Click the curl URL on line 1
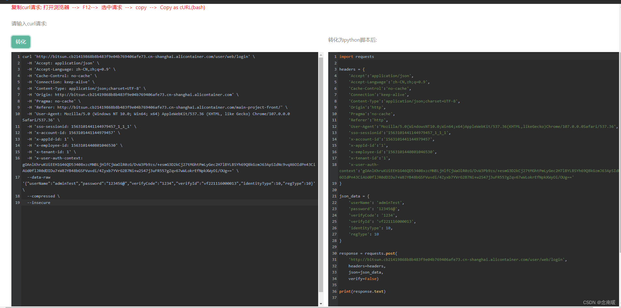 click(142, 57)
